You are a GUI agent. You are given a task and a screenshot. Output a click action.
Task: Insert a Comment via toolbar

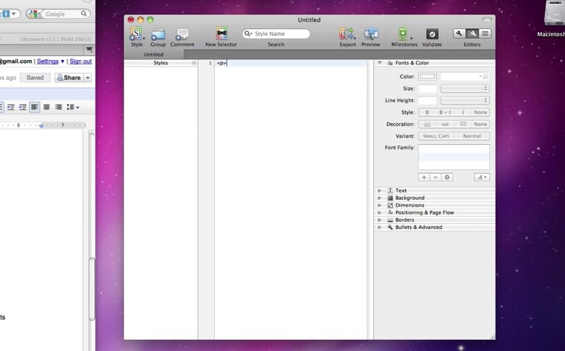point(182,34)
